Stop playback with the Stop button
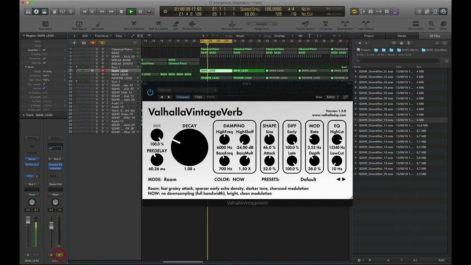The image size is (471, 265). click(x=121, y=11)
